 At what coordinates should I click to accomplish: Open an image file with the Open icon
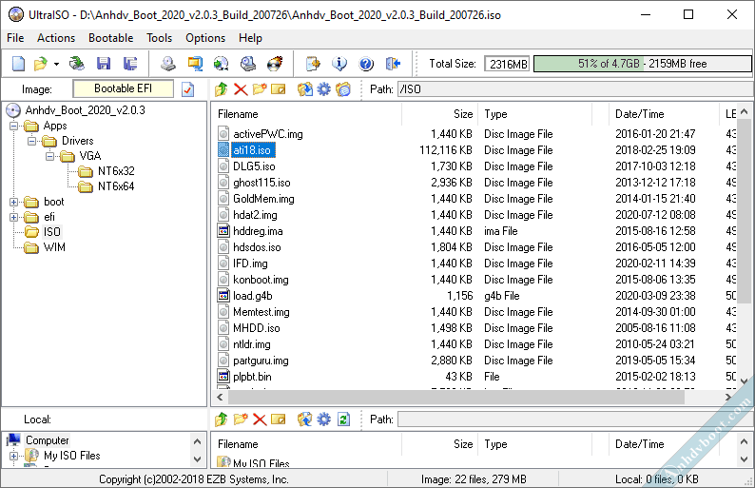click(x=41, y=64)
